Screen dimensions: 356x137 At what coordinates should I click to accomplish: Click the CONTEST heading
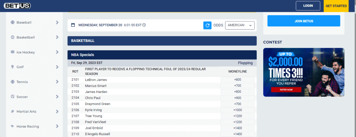pos(273,42)
